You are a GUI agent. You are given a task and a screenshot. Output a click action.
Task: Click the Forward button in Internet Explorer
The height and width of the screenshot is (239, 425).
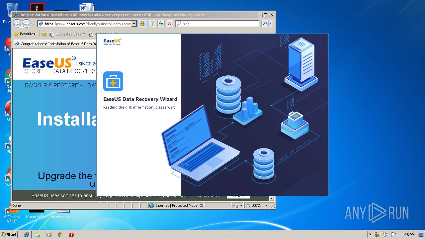point(26,24)
